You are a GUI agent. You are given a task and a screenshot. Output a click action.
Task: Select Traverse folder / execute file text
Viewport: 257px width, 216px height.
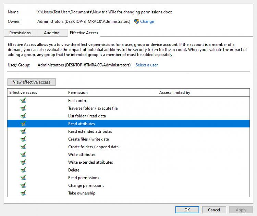[93, 108]
